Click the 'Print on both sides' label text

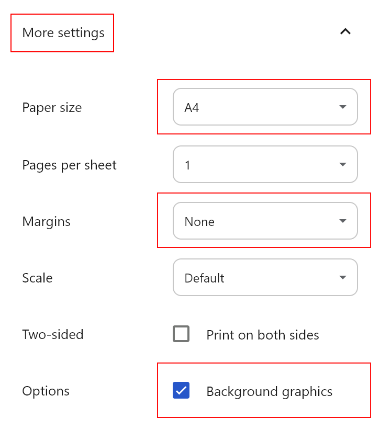(263, 335)
